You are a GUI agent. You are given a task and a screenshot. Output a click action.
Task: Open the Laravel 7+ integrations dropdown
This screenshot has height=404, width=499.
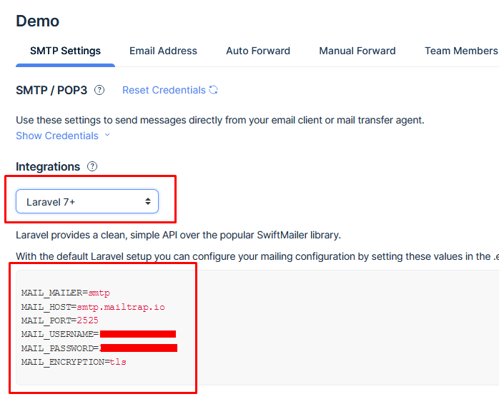(87, 202)
